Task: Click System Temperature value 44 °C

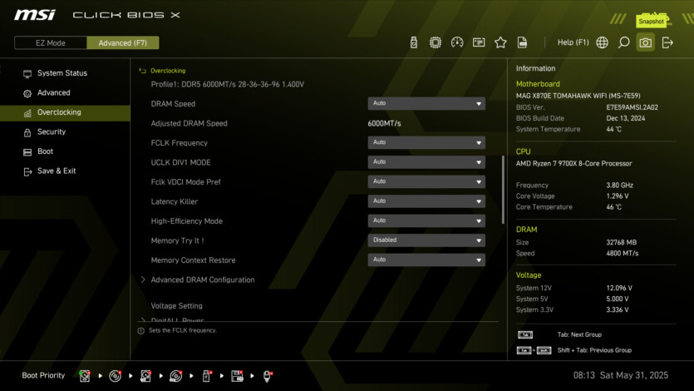Action: (x=614, y=129)
